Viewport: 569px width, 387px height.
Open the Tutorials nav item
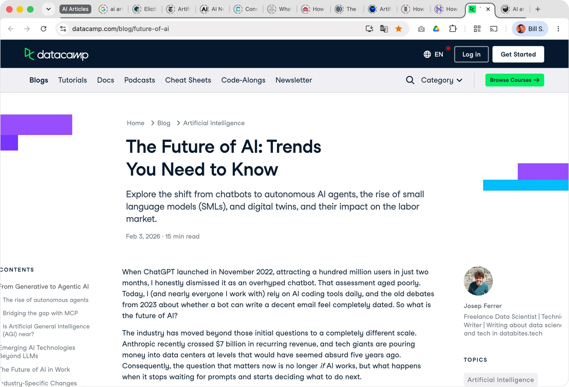coord(72,80)
